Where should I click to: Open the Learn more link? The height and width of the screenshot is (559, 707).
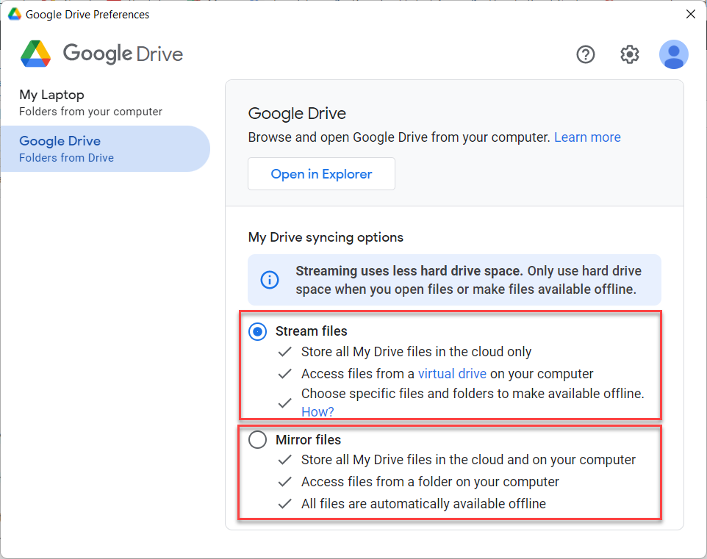587,137
